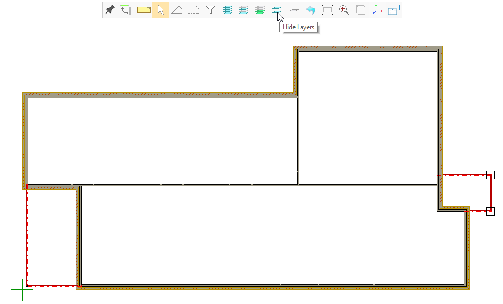Click the blue undo arrow icon
The width and height of the screenshot is (503, 304).
point(311,10)
